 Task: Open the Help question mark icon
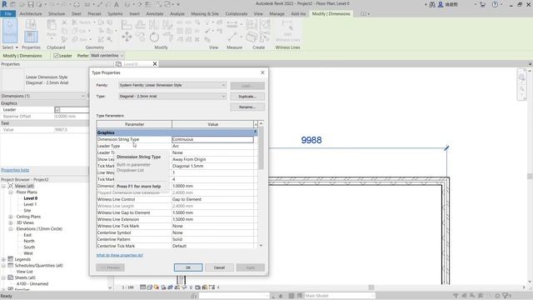pyautogui.click(x=495, y=4)
